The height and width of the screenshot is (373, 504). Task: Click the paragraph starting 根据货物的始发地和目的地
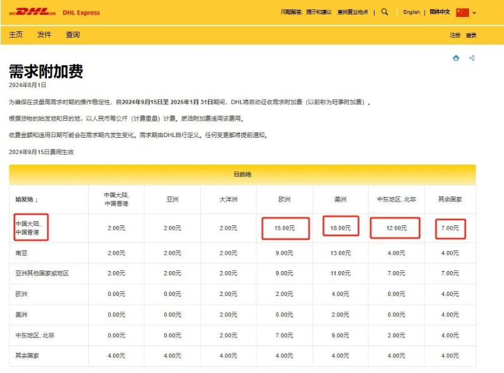pos(127,118)
